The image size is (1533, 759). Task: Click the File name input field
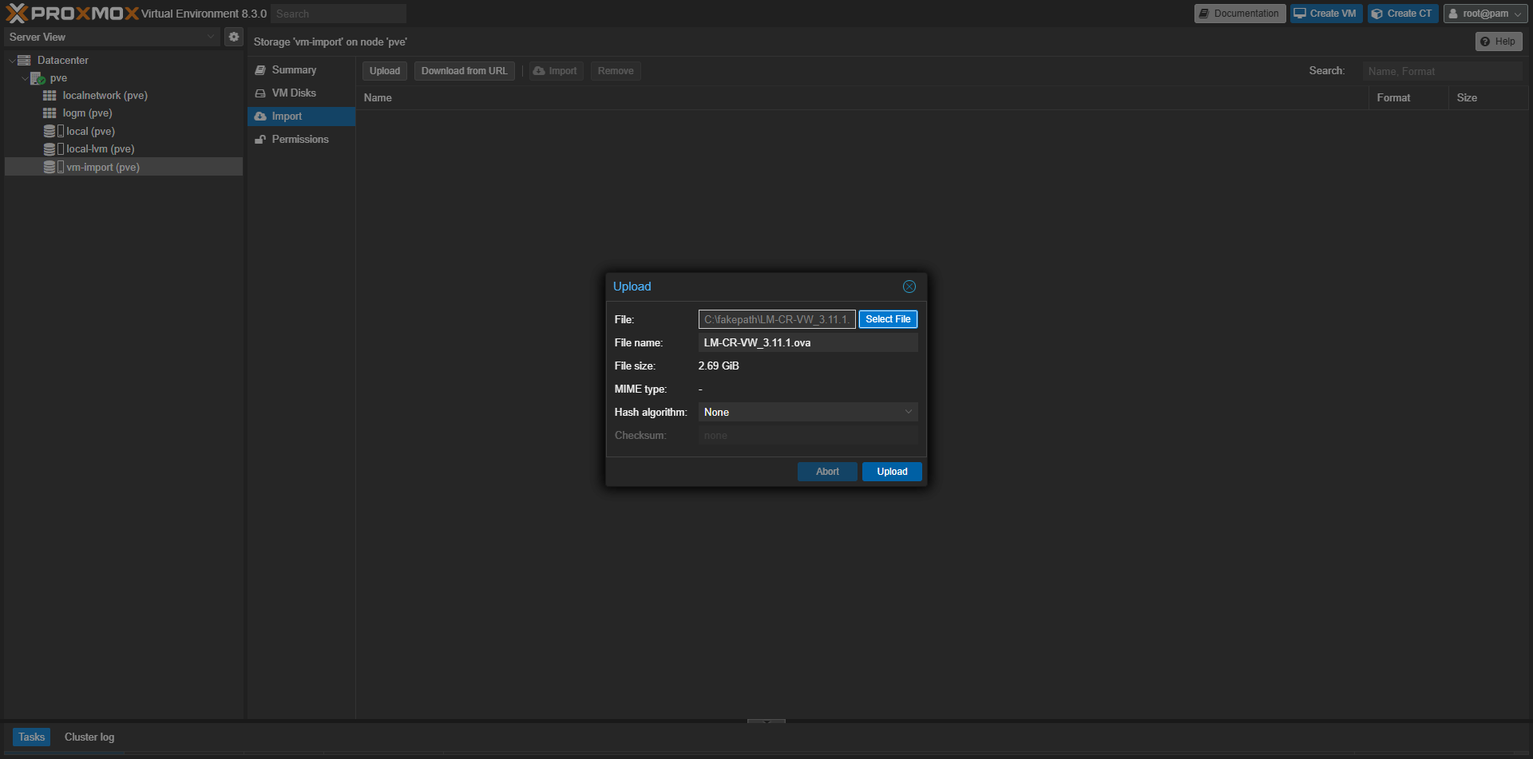[x=807, y=343]
